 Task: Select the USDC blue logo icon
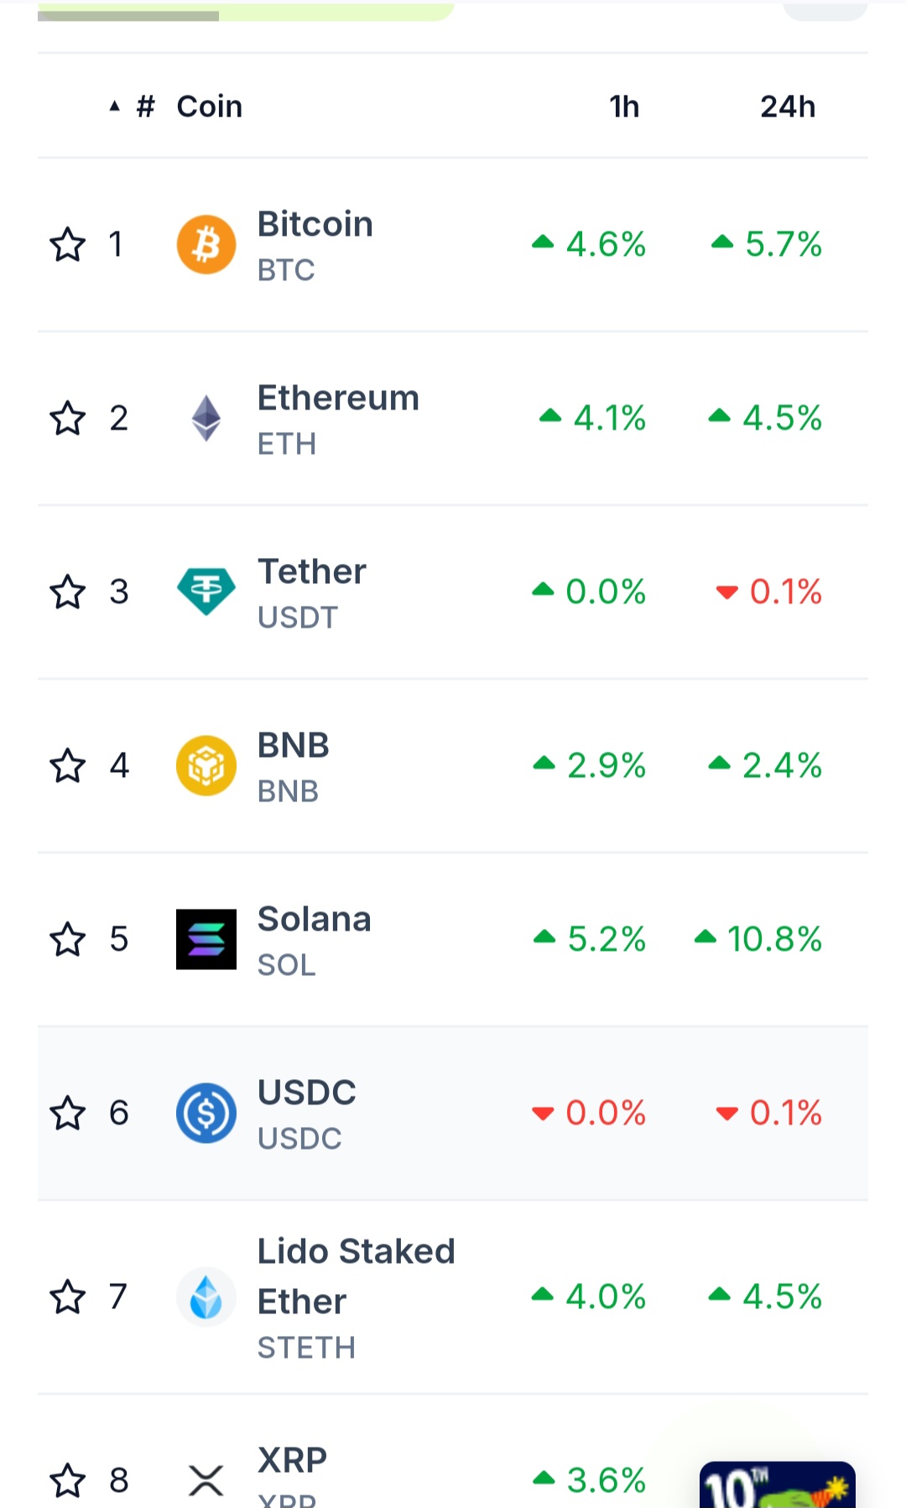pyautogui.click(x=206, y=1113)
